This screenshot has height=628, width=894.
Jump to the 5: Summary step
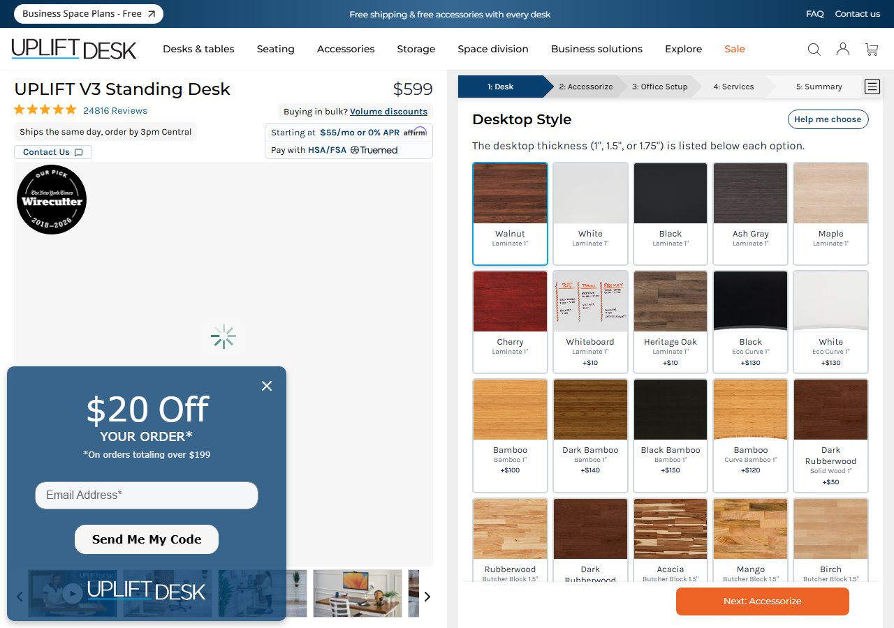pos(819,87)
